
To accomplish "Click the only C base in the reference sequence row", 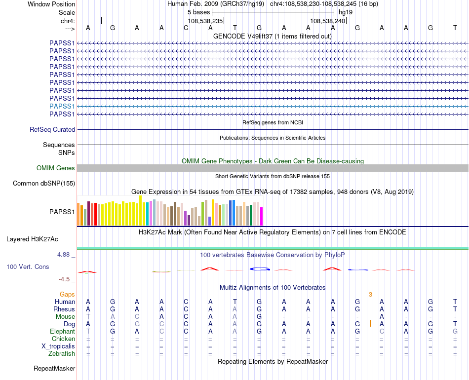I will pos(186,28).
